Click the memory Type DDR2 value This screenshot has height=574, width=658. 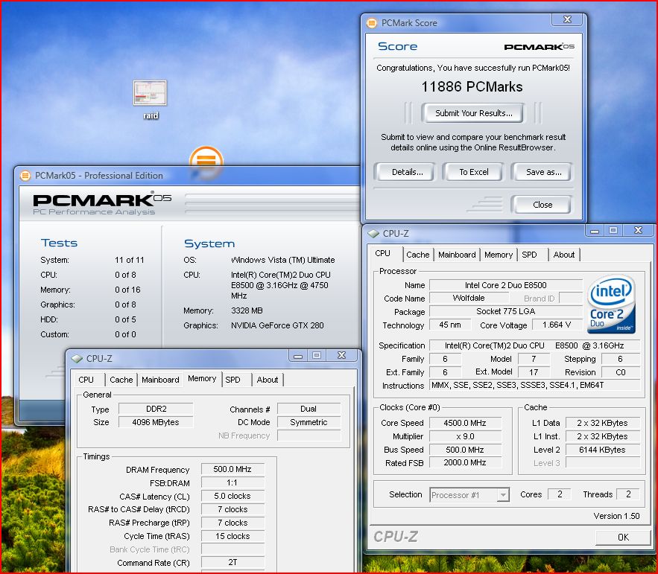tap(156, 409)
